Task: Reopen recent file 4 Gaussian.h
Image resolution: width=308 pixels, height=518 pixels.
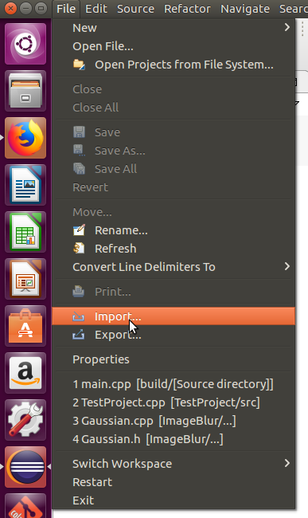Action: (x=173, y=439)
